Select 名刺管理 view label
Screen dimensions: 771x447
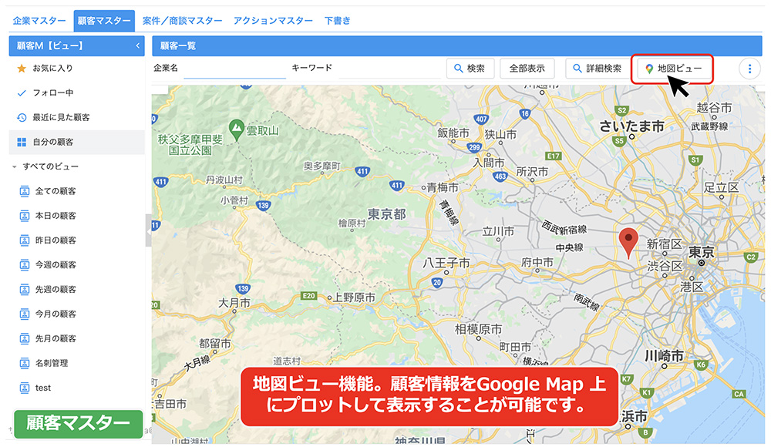pos(52,364)
